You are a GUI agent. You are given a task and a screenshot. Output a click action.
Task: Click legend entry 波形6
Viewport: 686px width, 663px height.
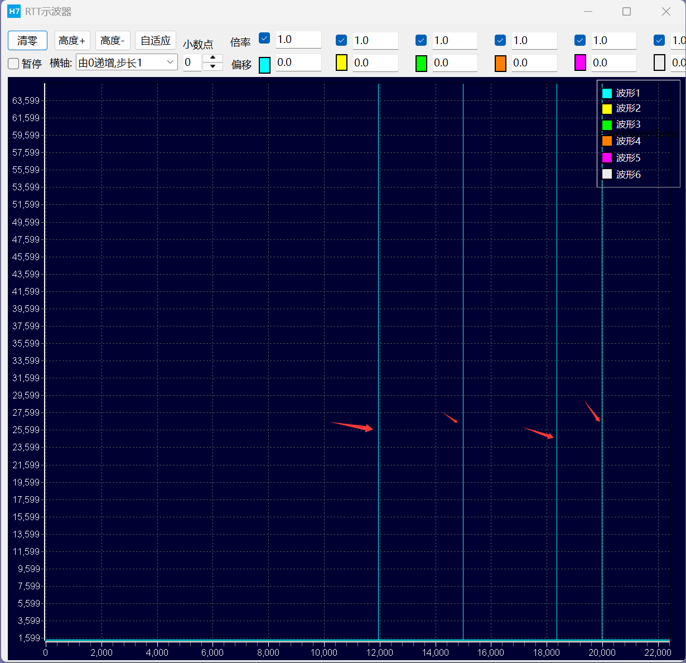tap(621, 175)
